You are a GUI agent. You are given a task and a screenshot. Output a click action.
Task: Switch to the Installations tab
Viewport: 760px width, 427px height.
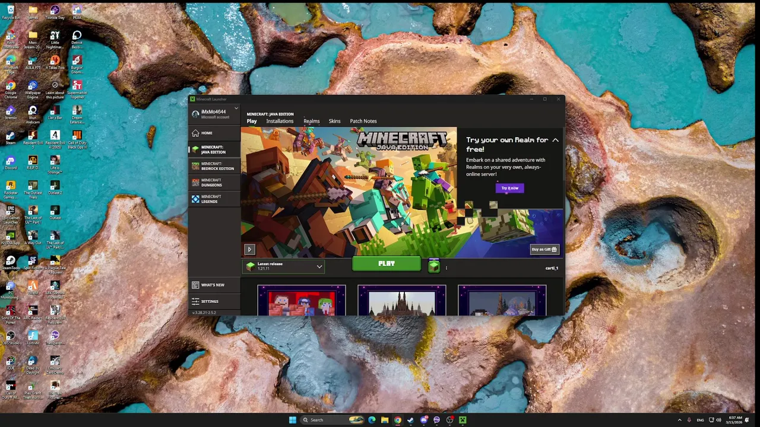click(x=280, y=121)
